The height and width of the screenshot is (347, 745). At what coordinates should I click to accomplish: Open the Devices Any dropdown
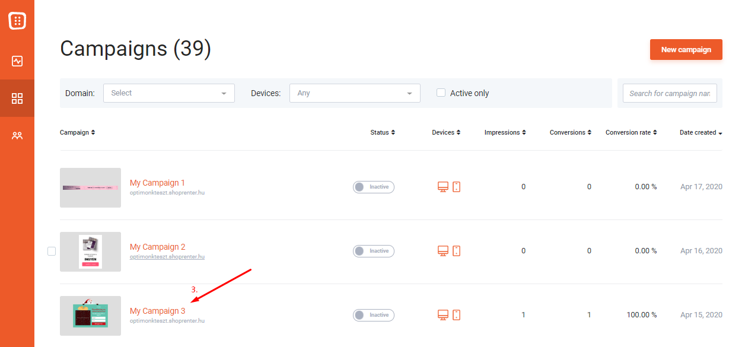(x=355, y=93)
